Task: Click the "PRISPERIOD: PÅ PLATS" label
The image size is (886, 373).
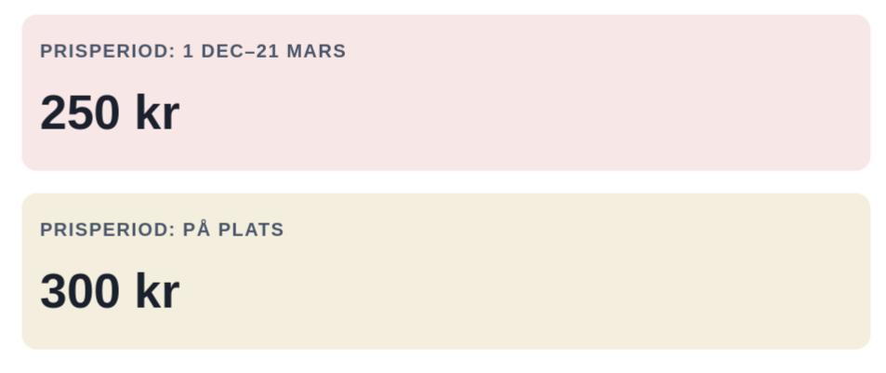Action: point(162,230)
